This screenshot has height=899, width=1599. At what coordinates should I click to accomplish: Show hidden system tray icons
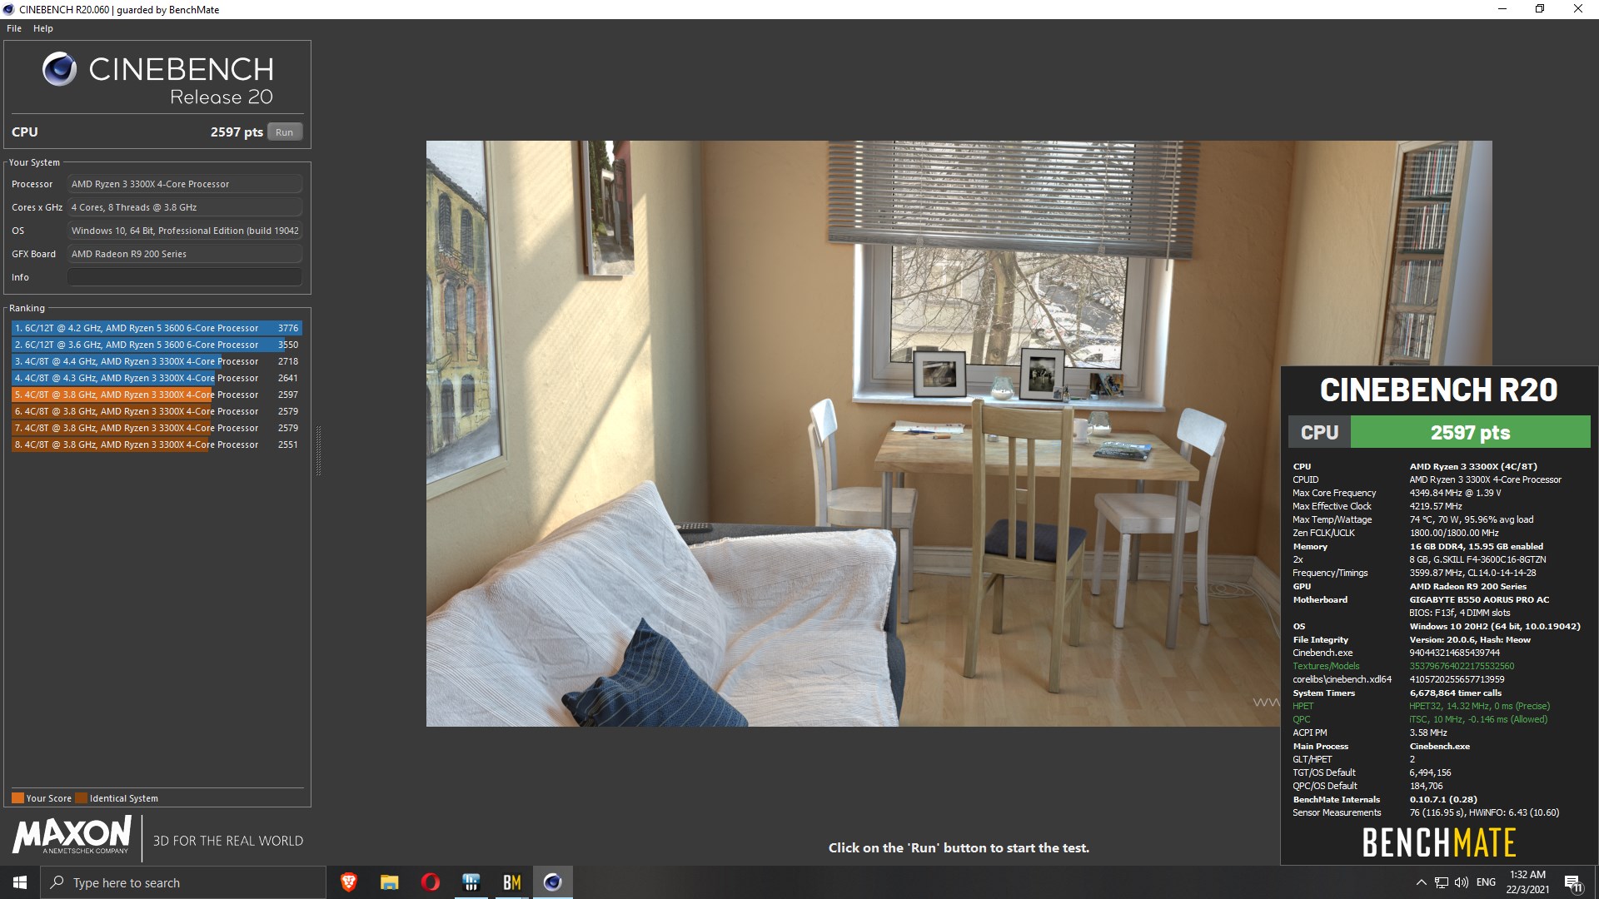tap(1421, 882)
